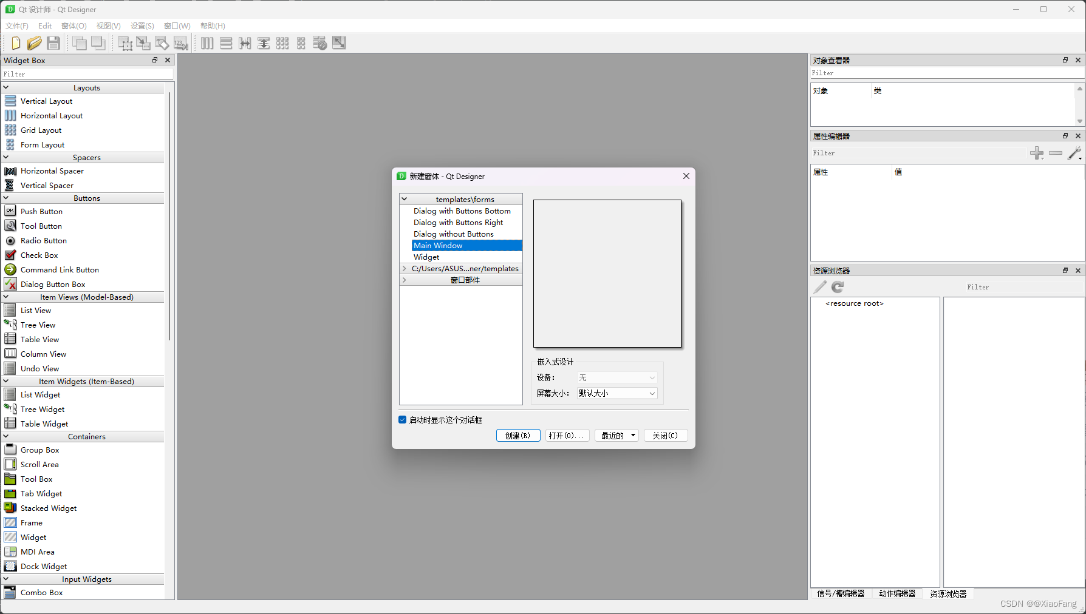
Task: Collapse the Buttons category in Widget Box
Action: tap(6, 198)
